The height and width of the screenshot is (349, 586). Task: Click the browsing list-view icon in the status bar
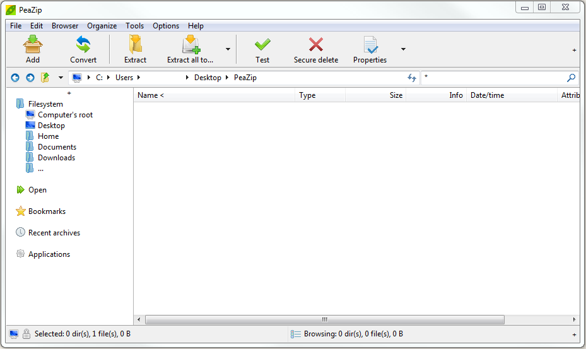[x=296, y=334]
